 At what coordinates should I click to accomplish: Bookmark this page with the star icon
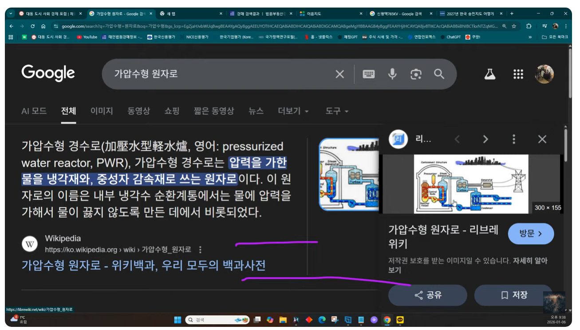tap(514, 26)
